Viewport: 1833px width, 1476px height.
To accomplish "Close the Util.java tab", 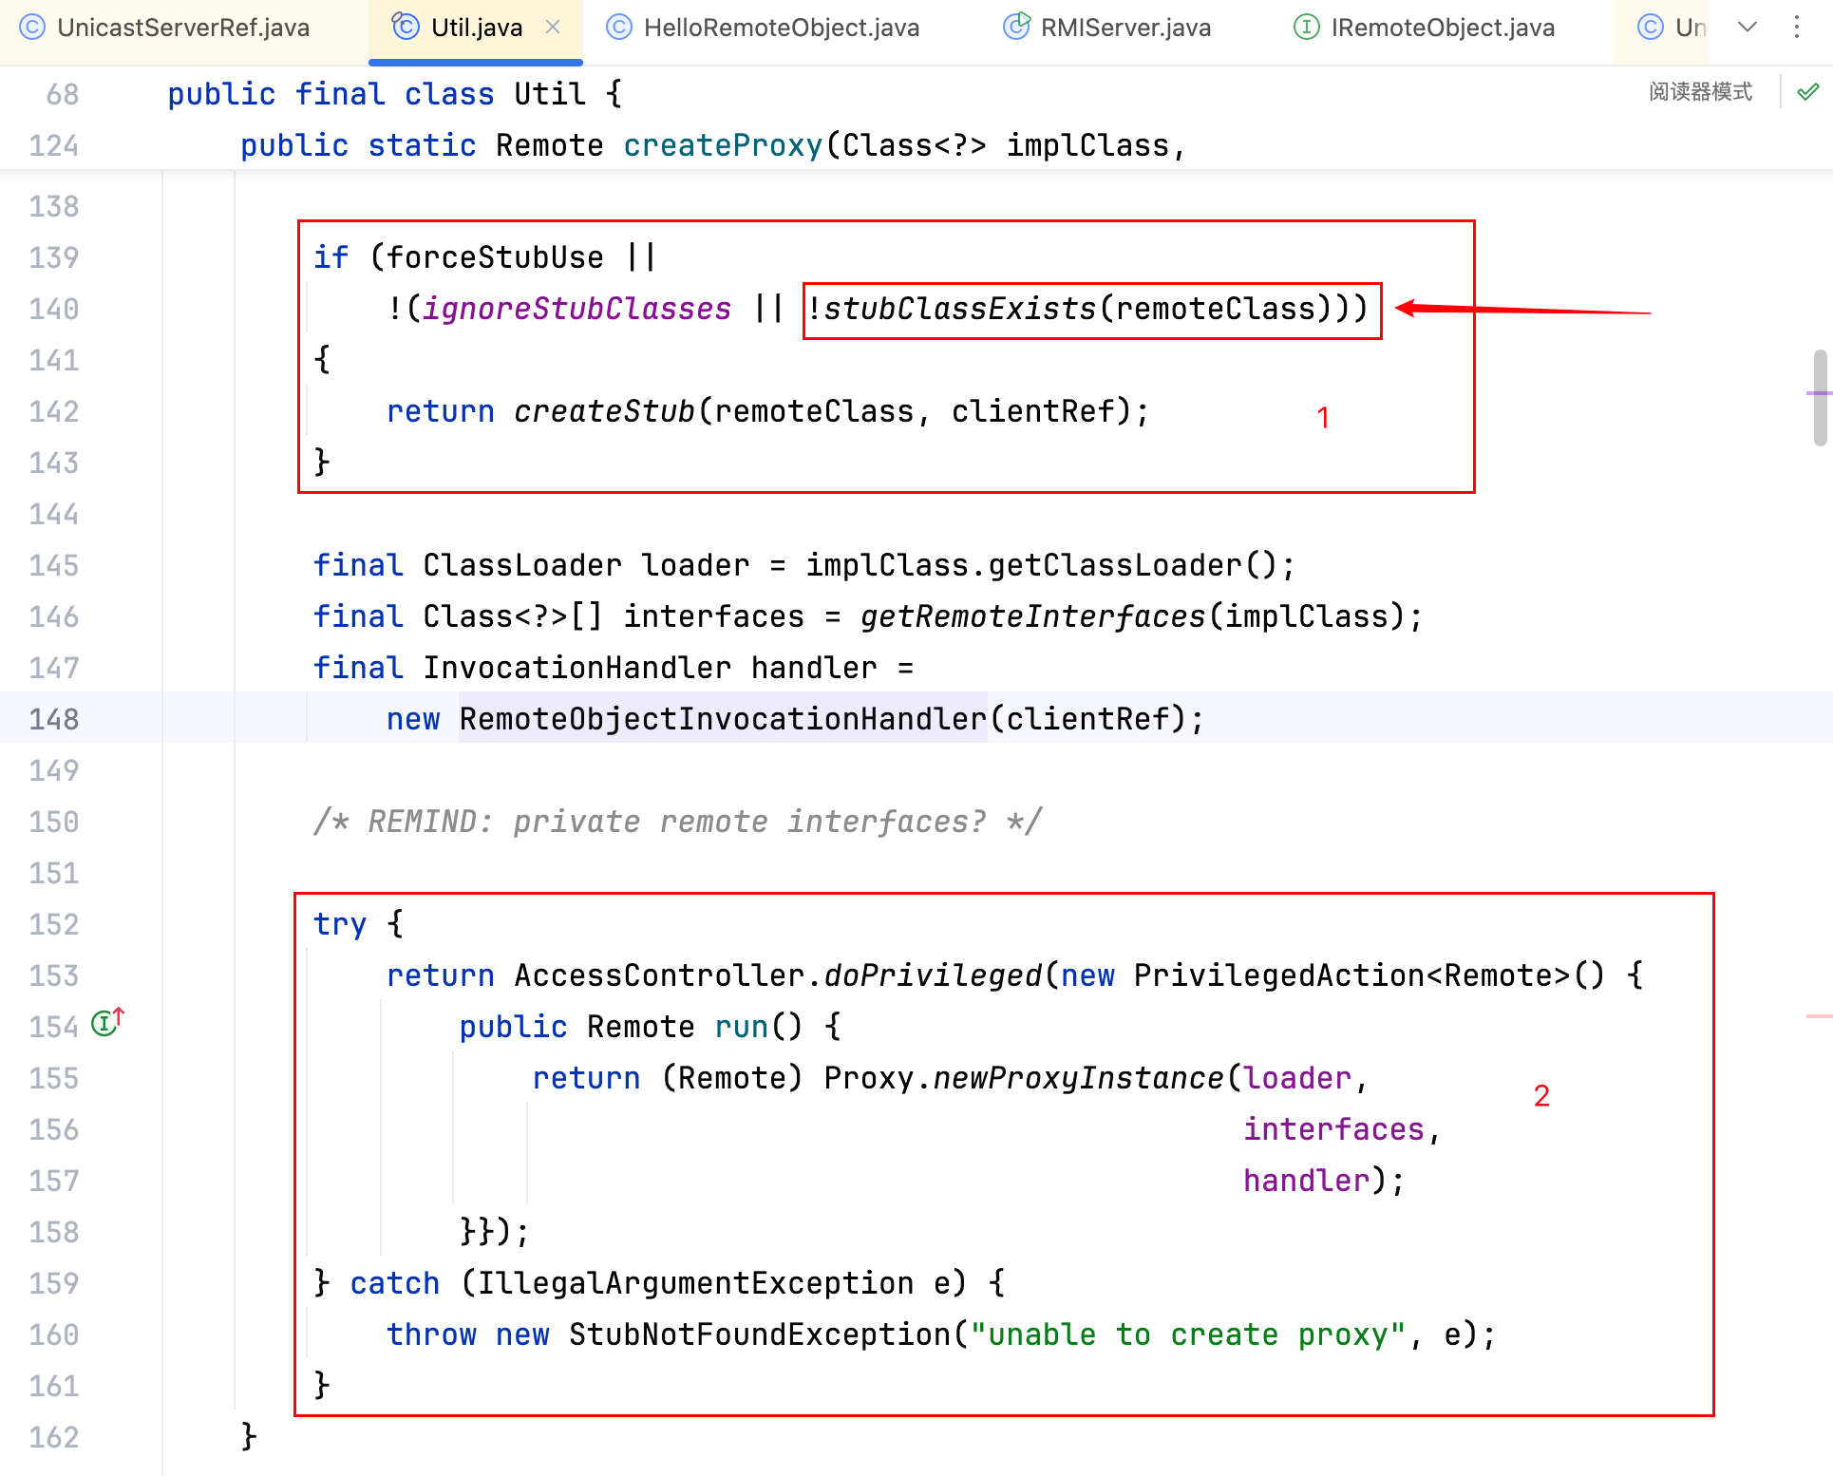I will [x=553, y=28].
